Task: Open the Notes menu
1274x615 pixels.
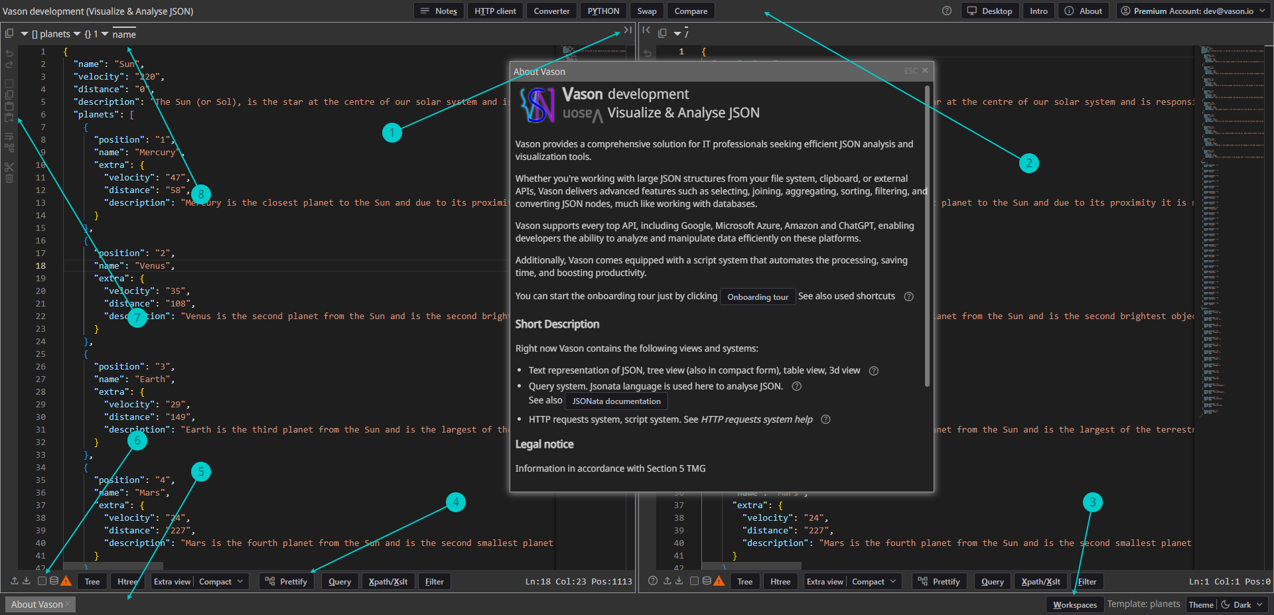Action: (439, 11)
